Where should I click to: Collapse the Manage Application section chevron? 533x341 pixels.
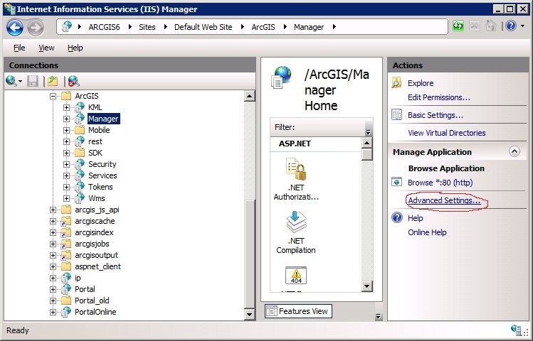pos(514,151)
